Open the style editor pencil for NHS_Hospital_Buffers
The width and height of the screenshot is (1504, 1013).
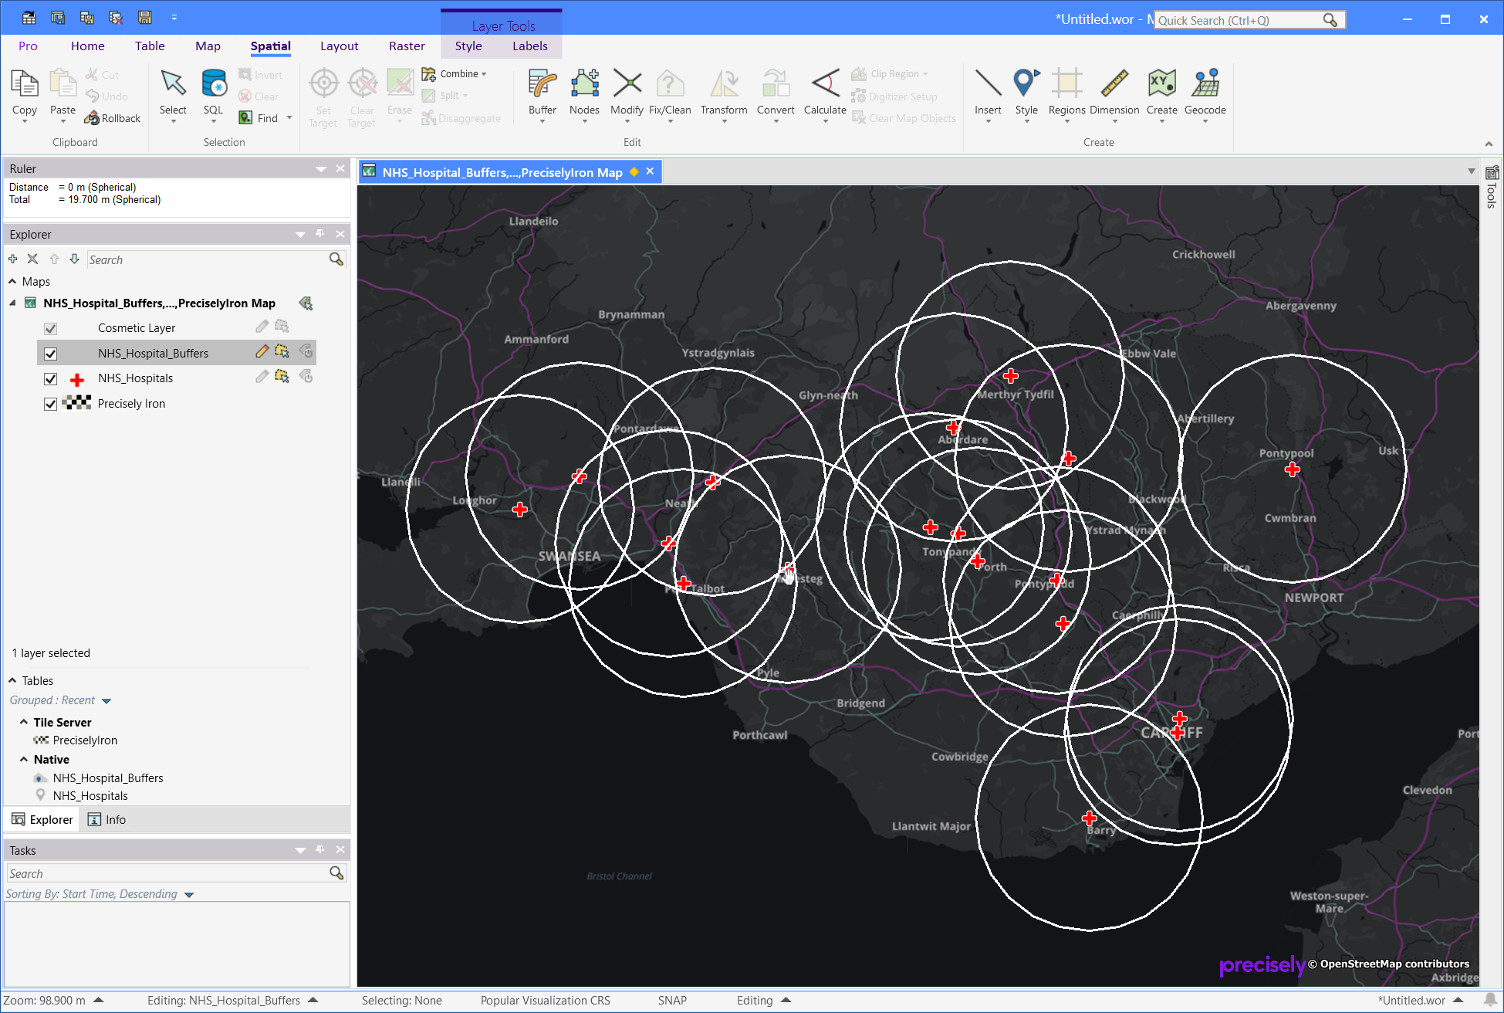click(x=261, y=351)
